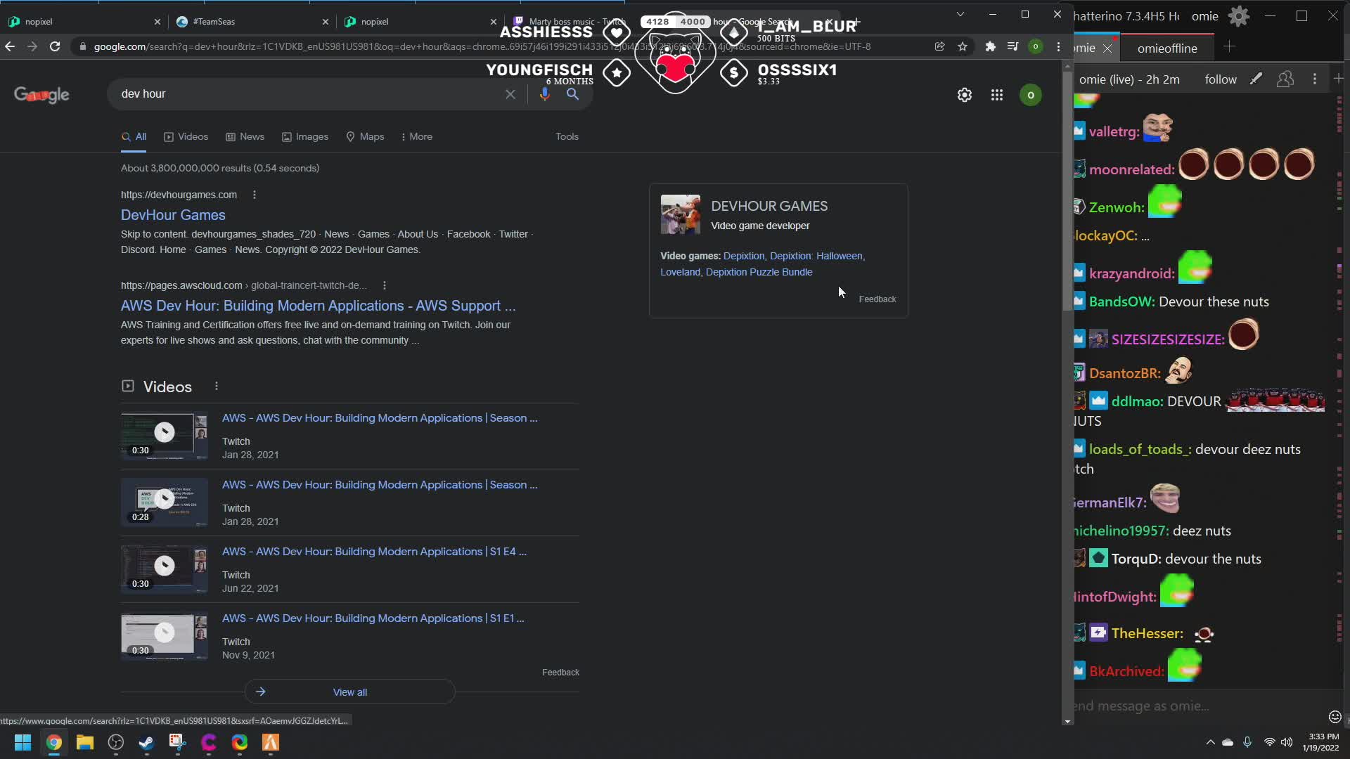Open Chrome media controls icon
Image resolution: width=1350 pixels, height=759 pixels.
(1012, 46)
